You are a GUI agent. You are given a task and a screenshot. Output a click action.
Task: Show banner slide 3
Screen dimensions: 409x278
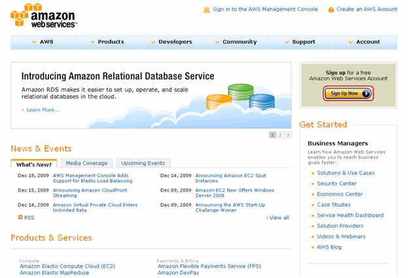pos(288,135)
